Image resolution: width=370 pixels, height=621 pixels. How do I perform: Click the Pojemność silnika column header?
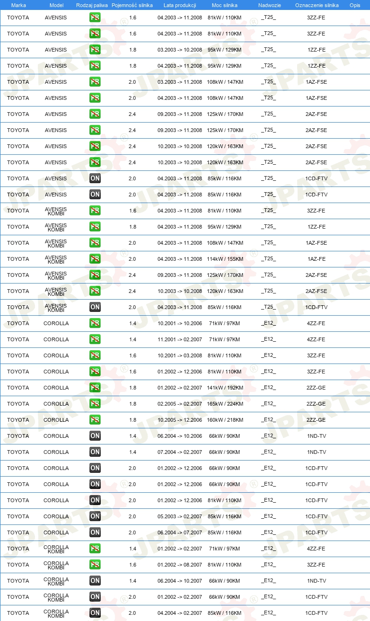pyautogui.click(x=132, y=5)
